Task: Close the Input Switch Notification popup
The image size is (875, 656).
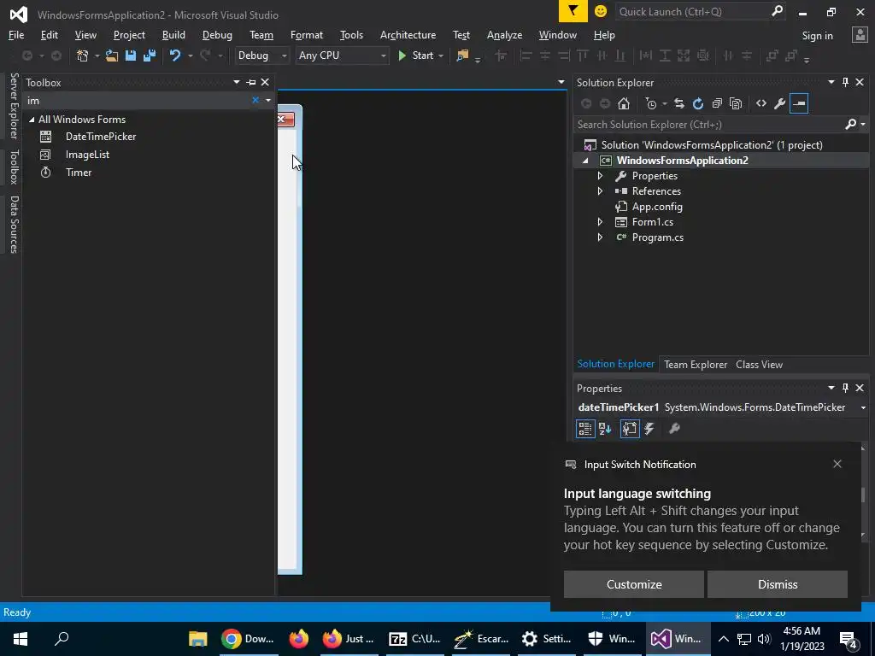Action: [837, 464]
